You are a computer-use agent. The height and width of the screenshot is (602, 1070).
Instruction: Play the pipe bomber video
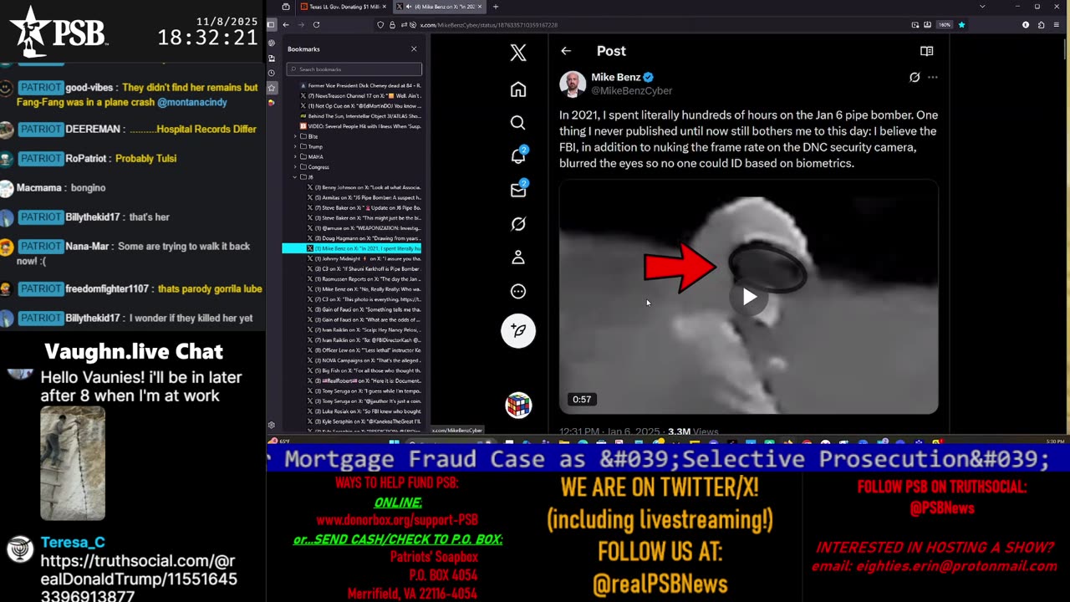coord(749,297)
